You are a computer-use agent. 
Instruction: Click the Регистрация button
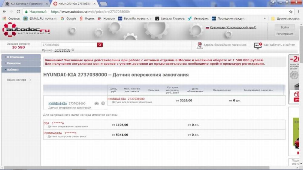click(x=285, y=34)
